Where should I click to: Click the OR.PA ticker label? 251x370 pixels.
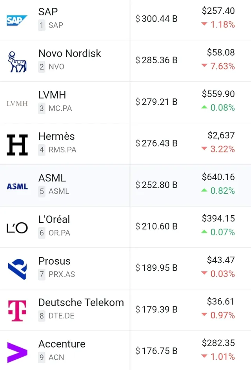(x=59, y=233)
